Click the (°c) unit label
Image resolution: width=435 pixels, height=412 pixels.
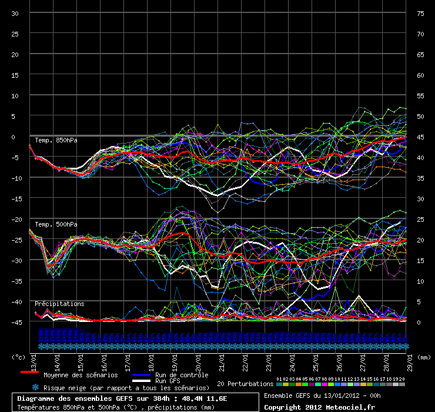tap(19, 357)
